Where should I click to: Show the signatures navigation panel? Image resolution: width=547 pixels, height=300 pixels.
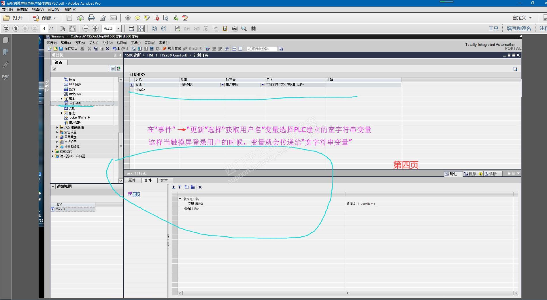[5, 77]
